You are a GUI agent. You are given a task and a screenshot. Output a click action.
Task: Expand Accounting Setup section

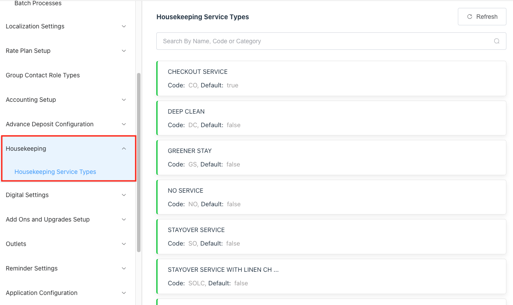pos(31,100)
